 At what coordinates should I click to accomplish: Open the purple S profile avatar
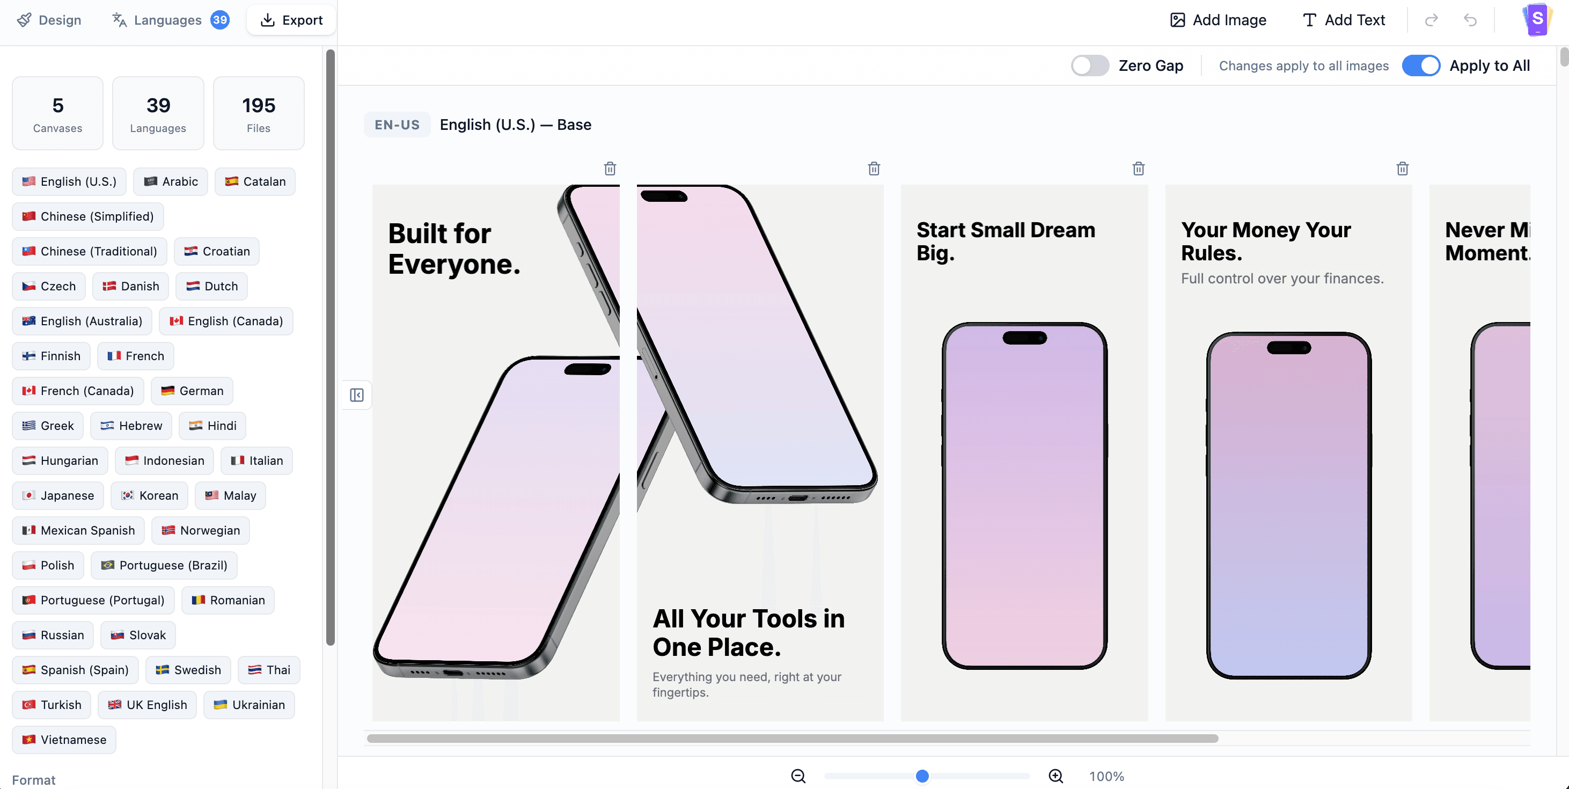[1537, 19]
